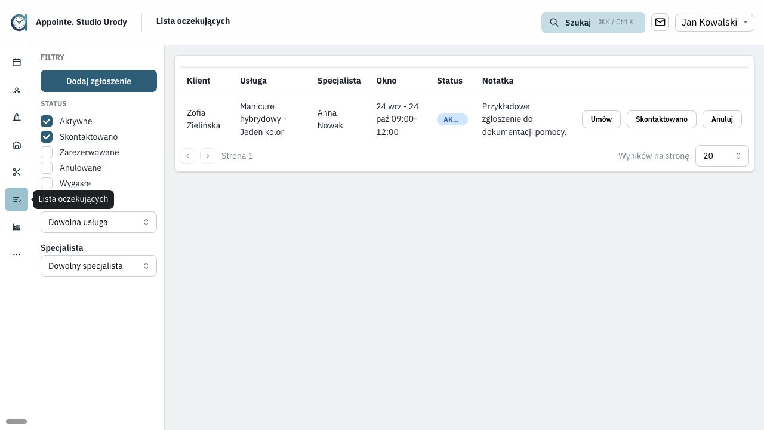Screen dimensions: 764x430
Task: Click the staff badge icon in sidebar
Action: (x=17, y=117)
